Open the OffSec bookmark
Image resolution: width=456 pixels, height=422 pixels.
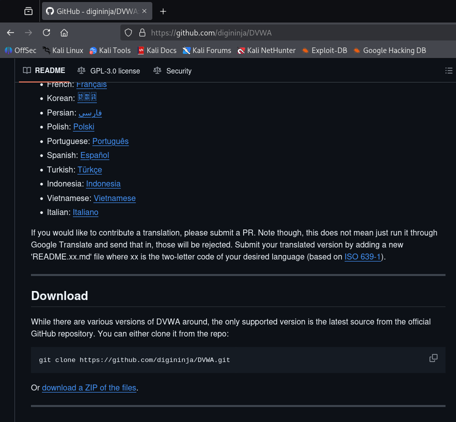point(20,50)
